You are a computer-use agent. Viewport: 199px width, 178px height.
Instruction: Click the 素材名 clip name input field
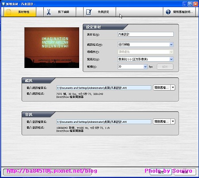click(145, 34)
